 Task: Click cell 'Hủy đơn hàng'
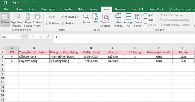pyautogui.click(x=34, y=61)
